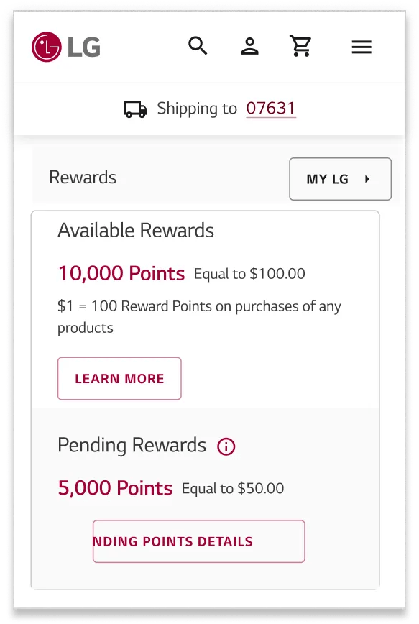Click the Available Rewards heading

pyautogui.click(x=136, y=231)
